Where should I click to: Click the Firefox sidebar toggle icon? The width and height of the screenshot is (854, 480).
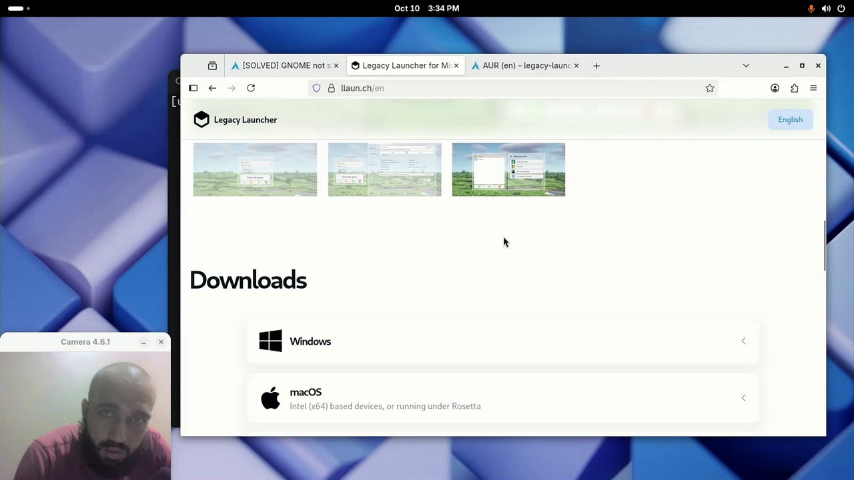(193, 88)
